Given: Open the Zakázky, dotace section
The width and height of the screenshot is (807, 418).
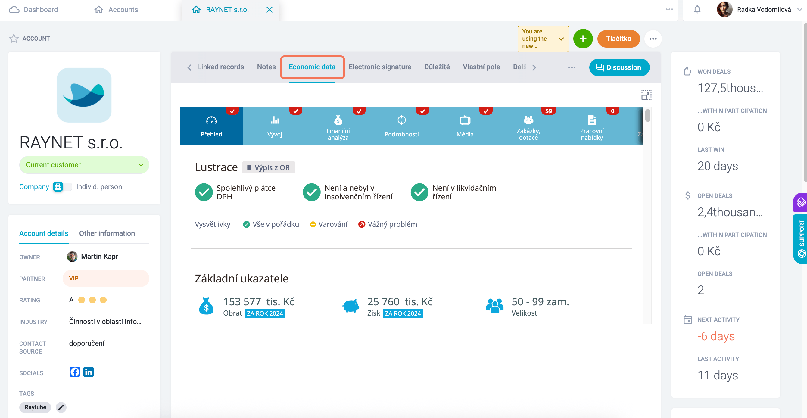Looking at the screenshot, I should point(528,126).
